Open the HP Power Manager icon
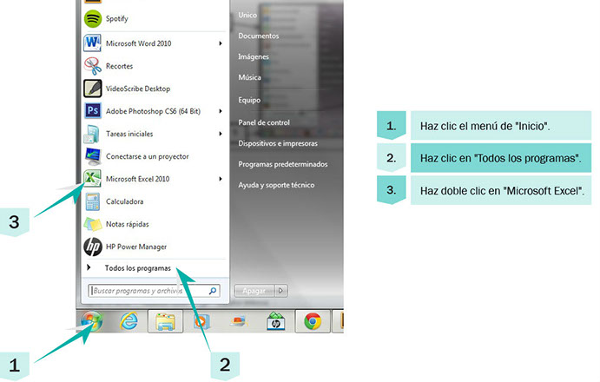600x382 pixels. tap(93, 247)
